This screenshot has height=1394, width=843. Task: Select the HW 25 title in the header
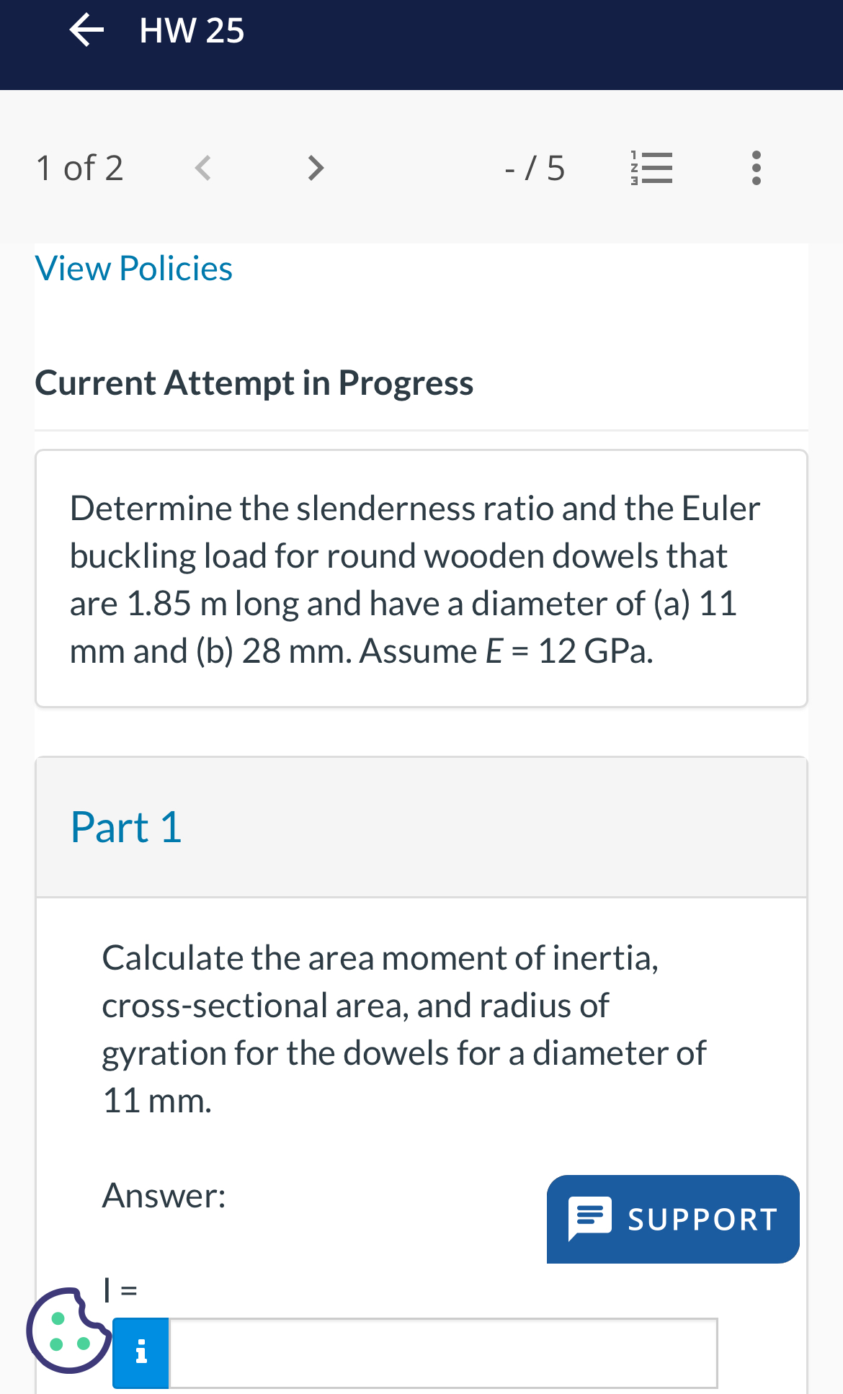click(190, 30)
